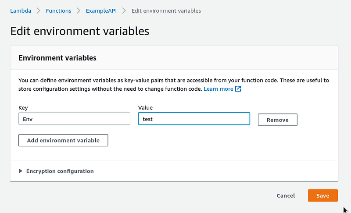This screenshot has width=351, height=213.
Task: Save the environment variables
Action: 323,195
